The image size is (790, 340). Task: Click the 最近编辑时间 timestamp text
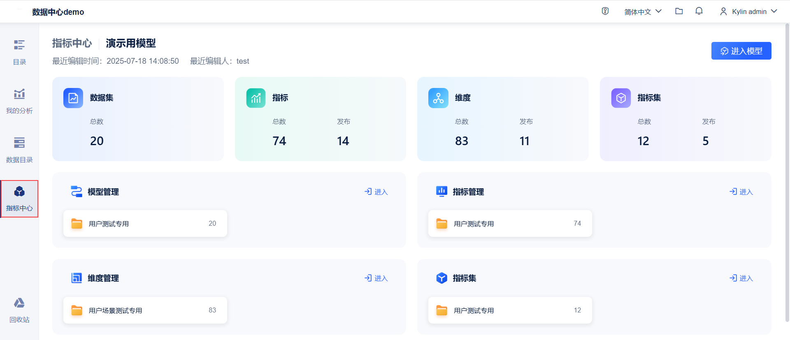116,61
